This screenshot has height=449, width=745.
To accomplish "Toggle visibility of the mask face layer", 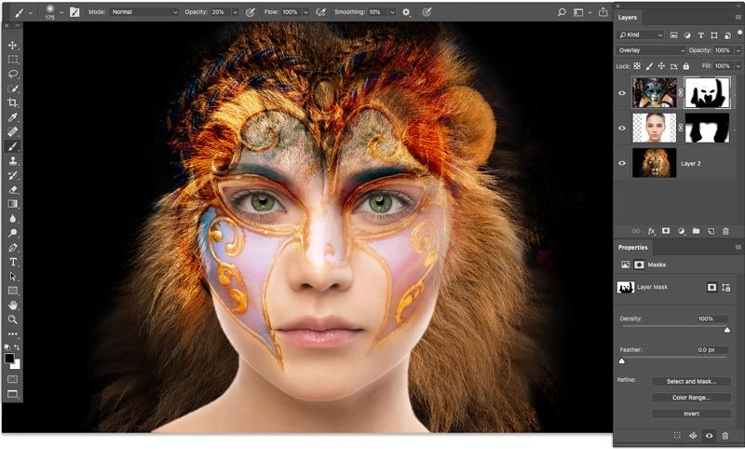I will pos(622,92).
